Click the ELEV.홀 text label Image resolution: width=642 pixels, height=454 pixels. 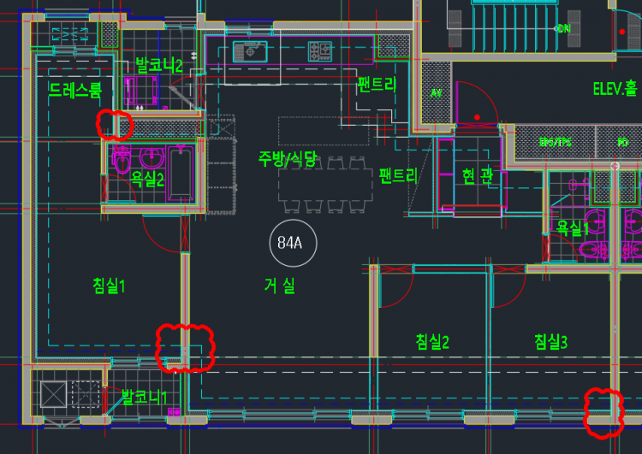pyautogui.click(x=615, y=89)
